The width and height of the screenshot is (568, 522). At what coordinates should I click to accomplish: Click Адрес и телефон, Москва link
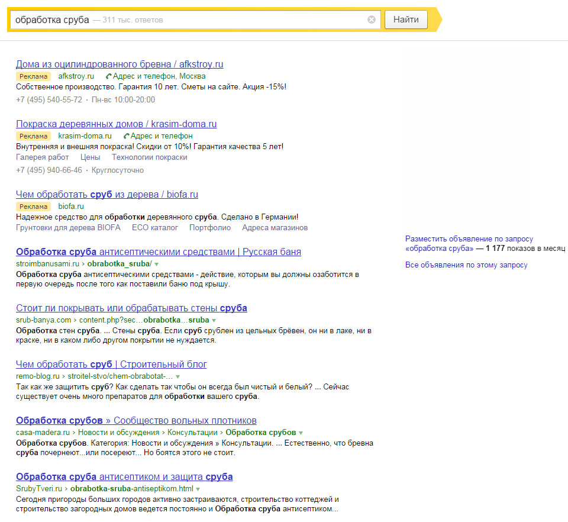[x=159, y=76]
